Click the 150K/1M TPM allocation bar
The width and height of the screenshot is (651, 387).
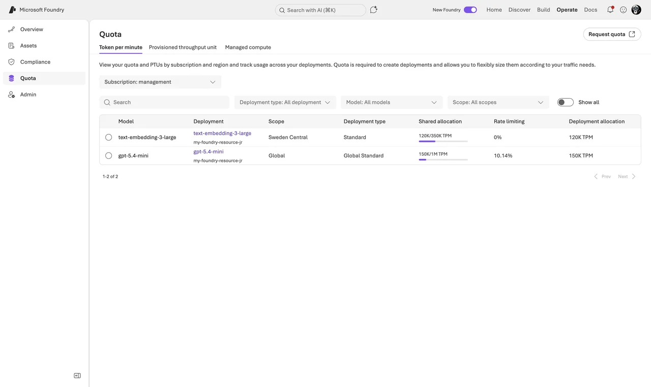(443, 159)
